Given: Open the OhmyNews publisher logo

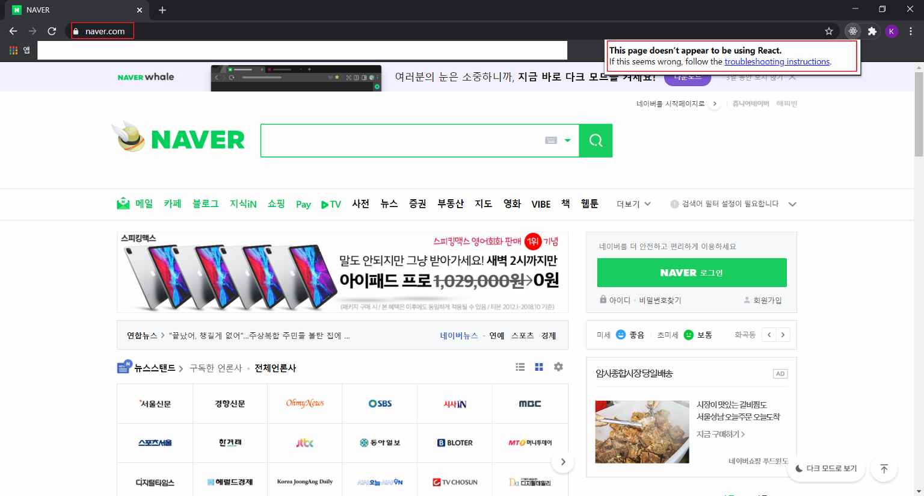Looking at the screenshot, I should (x=305, y=403).
